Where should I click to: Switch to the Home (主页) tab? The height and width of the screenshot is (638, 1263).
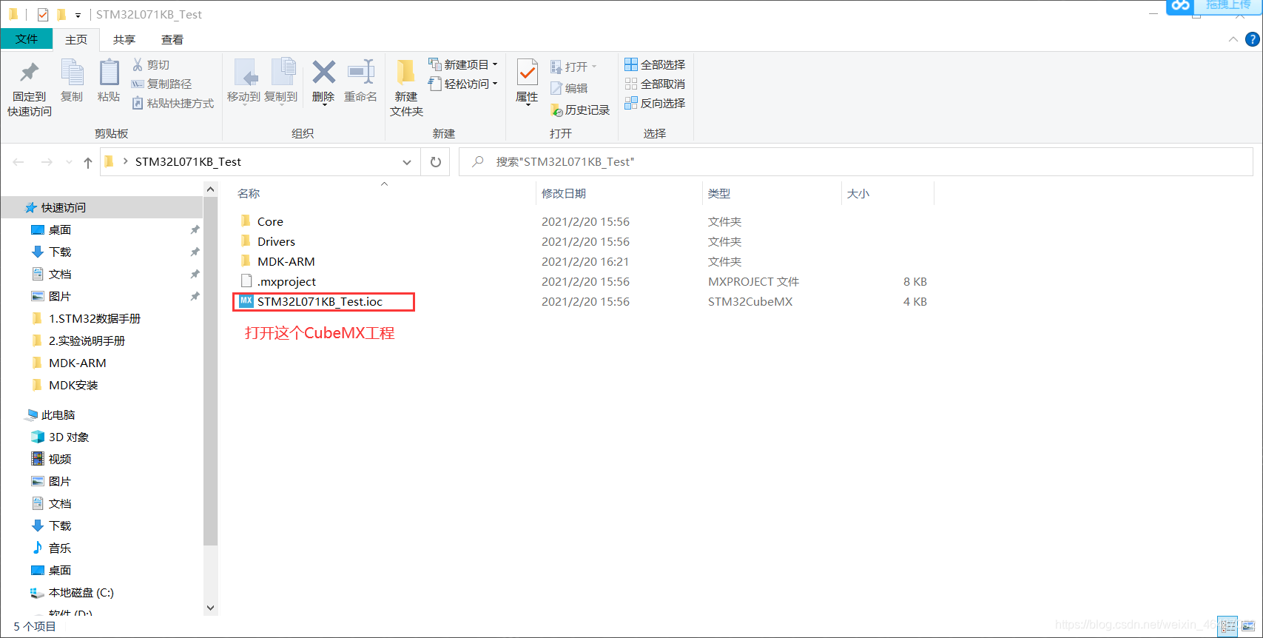pyautogui.click(x=76, y=39)
